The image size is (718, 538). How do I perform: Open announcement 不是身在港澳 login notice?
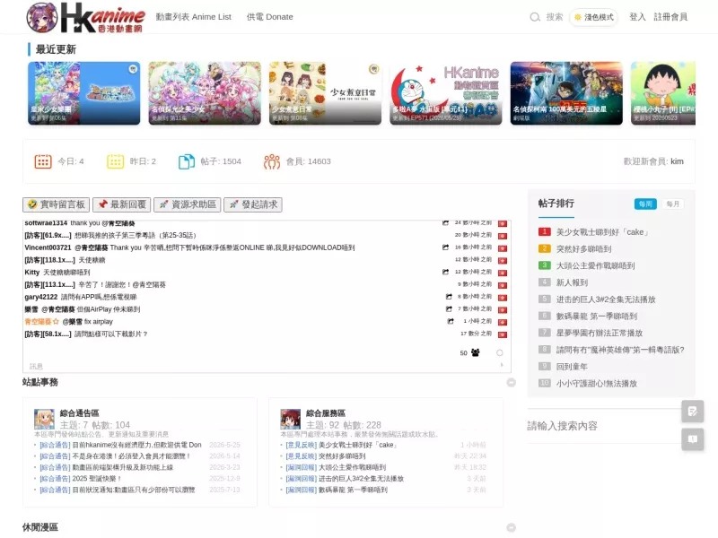[131, 456]
